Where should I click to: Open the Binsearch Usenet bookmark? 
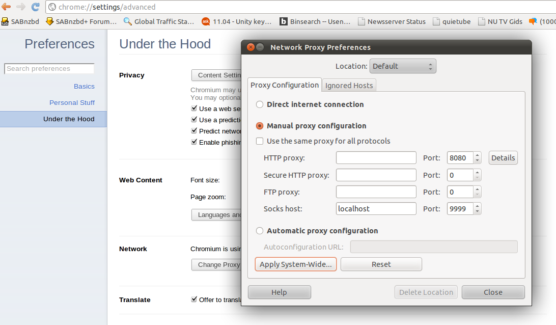tap(315, 21)
